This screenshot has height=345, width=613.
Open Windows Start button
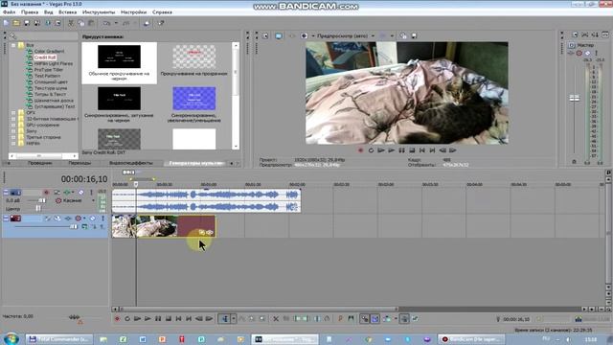click(11, 338)
